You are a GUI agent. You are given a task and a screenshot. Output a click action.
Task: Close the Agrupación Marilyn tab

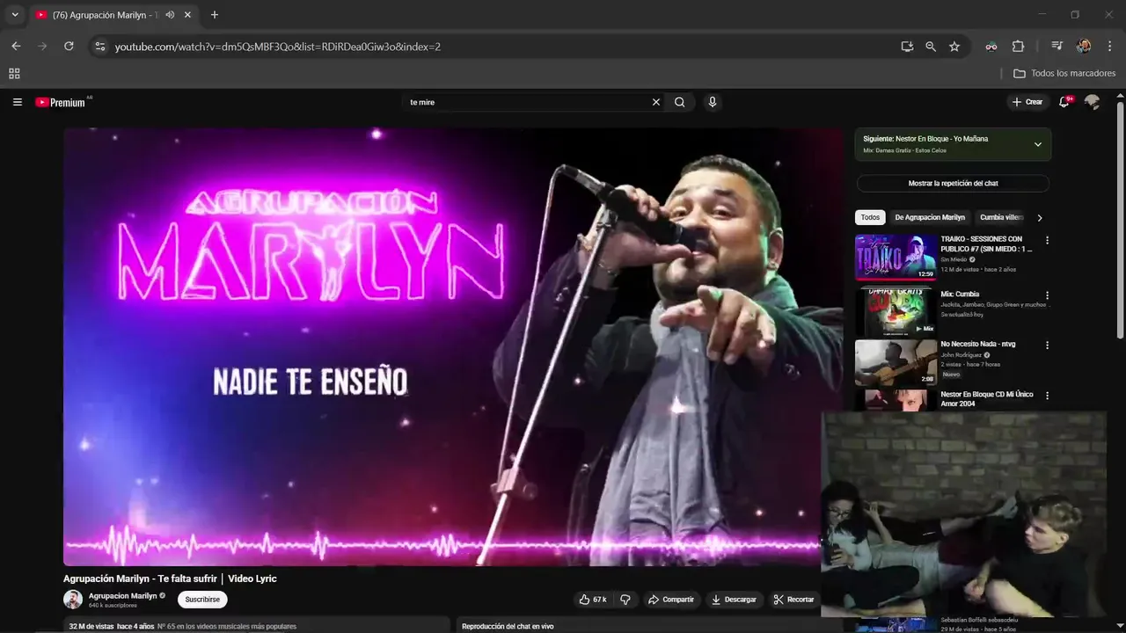[187, 15]
